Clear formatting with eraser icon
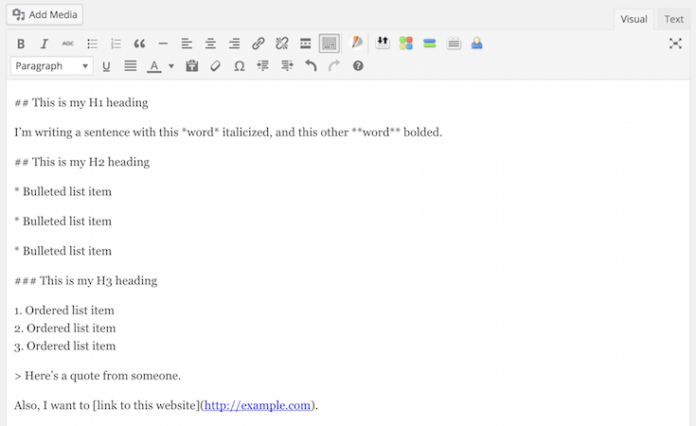Screen dimensions: 696x426 [215, 66]
